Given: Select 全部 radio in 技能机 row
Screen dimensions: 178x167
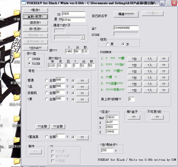Looking at the screenshot, I should pyautogui.click(x=47, y=93).
